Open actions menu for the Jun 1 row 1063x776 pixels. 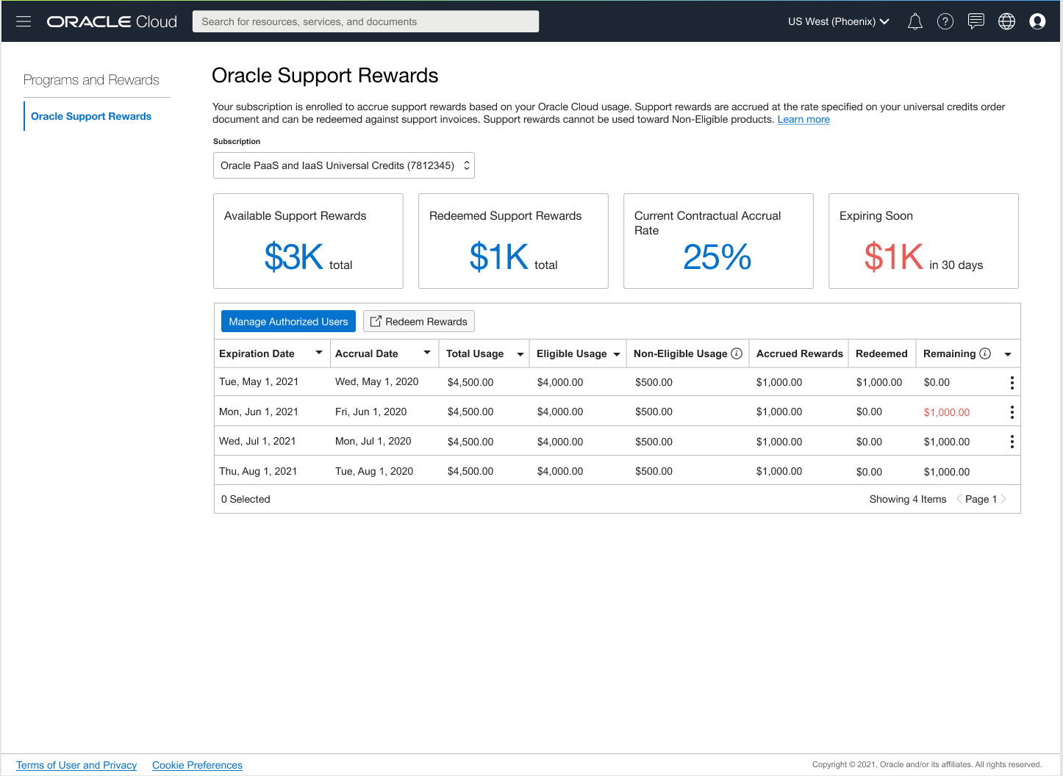click(x=1012, y=412)
